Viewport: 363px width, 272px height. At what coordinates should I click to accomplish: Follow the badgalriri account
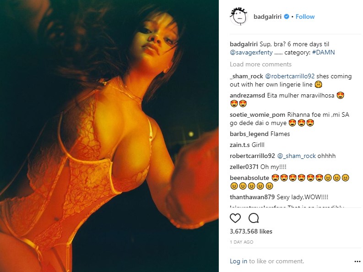click(x=305, y=16)
